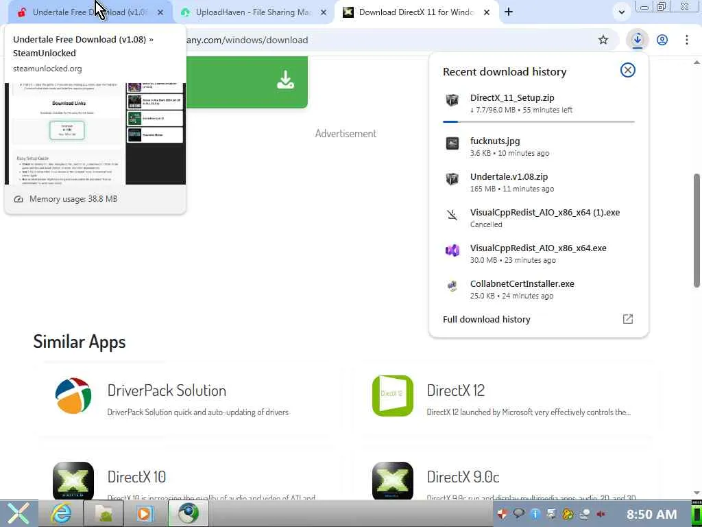This screenshot has height=527, width=702.
Task: Click the red shield tray icon
Action: (503, 514)
